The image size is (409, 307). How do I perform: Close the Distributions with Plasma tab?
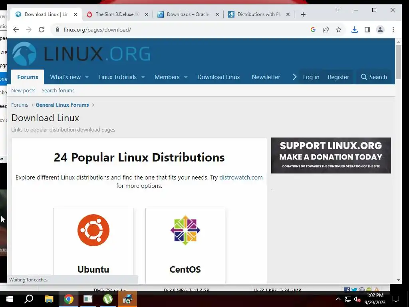tap(288, 14)
